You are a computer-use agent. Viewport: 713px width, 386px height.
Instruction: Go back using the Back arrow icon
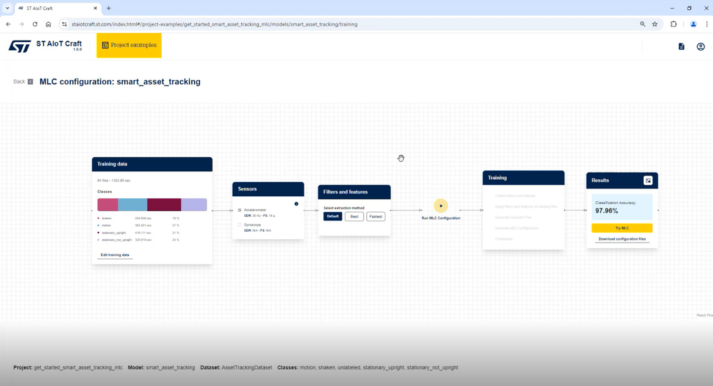pos(31,82)
